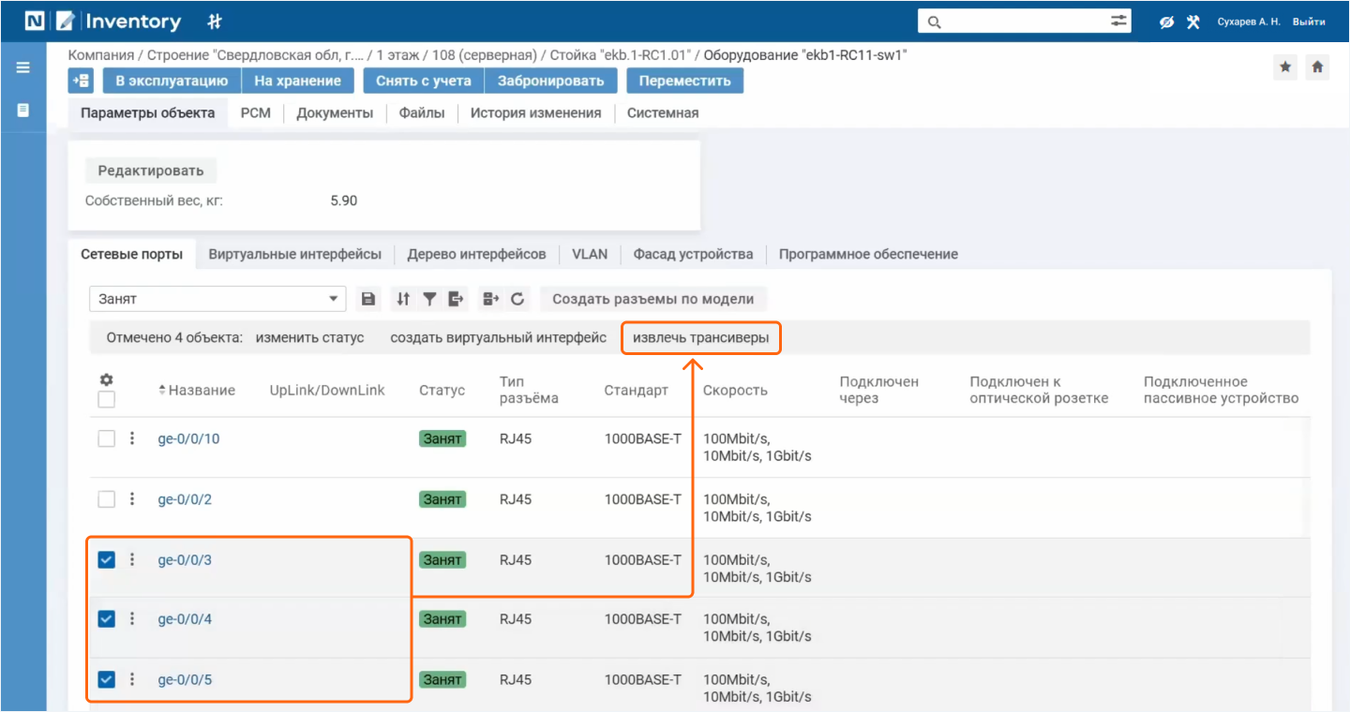Switch to the VLAN tab
Image resolution: width=1350 pixels, height=712 pixels.
point(590,254)
